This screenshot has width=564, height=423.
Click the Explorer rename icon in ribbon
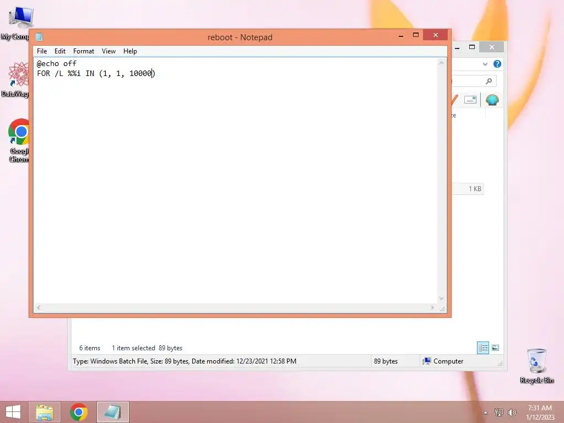click(x=470, y=100)
